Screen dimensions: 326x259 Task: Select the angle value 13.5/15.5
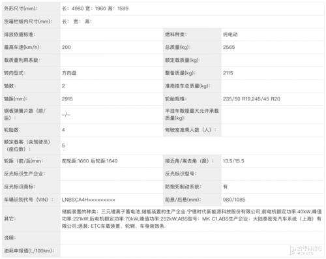pos(233,161)
